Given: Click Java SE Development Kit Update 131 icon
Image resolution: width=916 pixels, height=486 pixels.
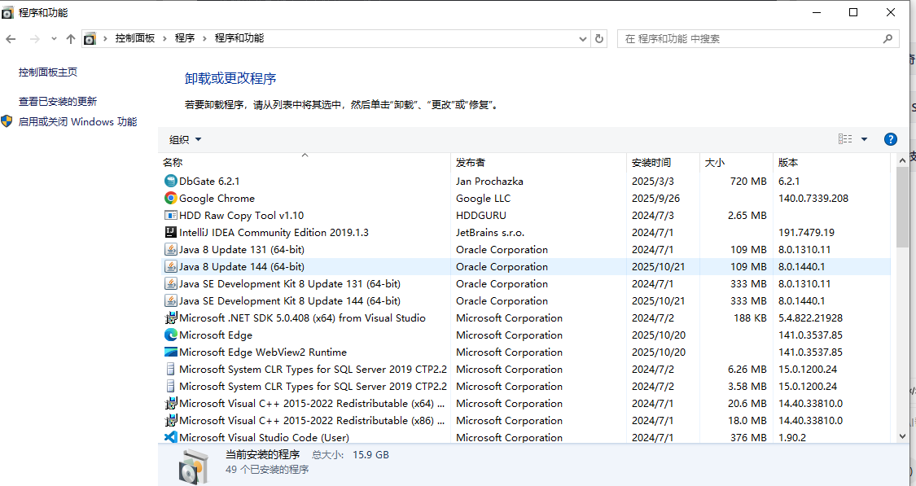Looking at the screenshot, I should (171, 284).
